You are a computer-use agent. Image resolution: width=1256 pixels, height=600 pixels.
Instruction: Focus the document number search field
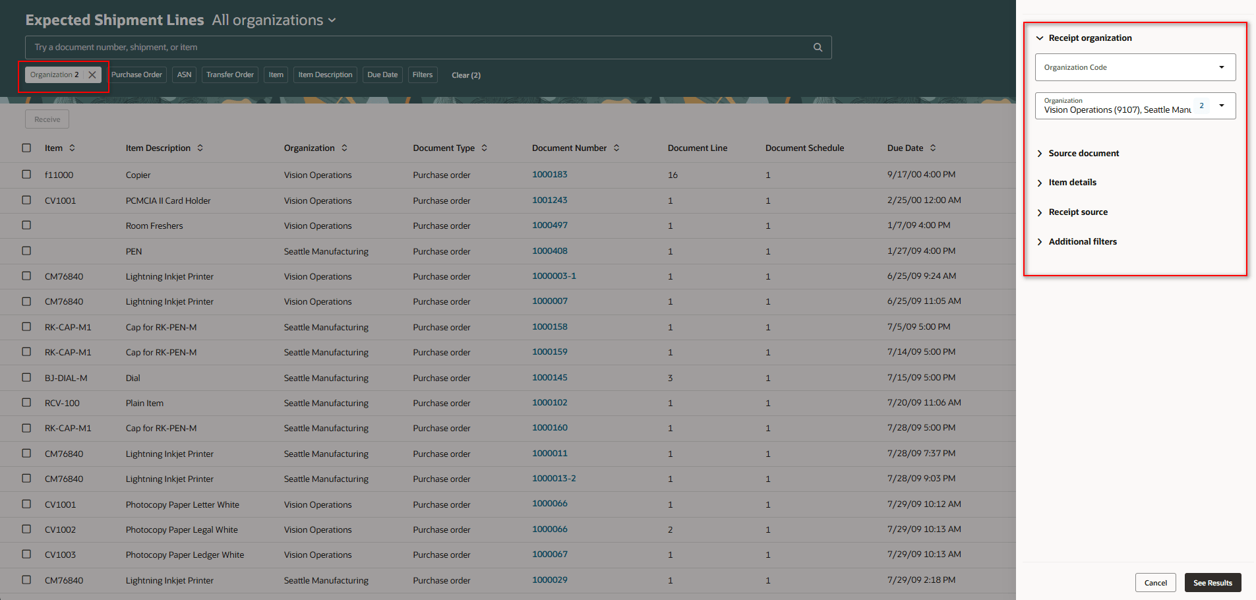tap(429, 47)
